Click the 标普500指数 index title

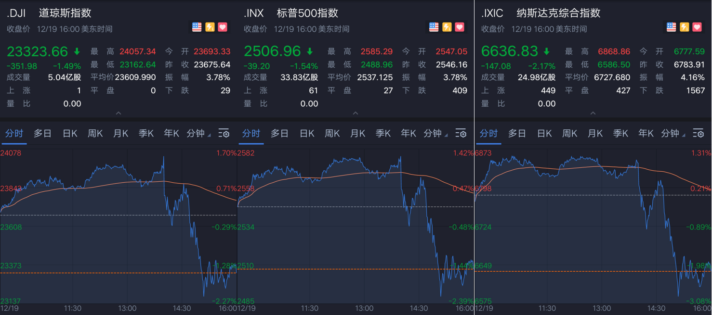pyautogui.click(x=307, y=13)
